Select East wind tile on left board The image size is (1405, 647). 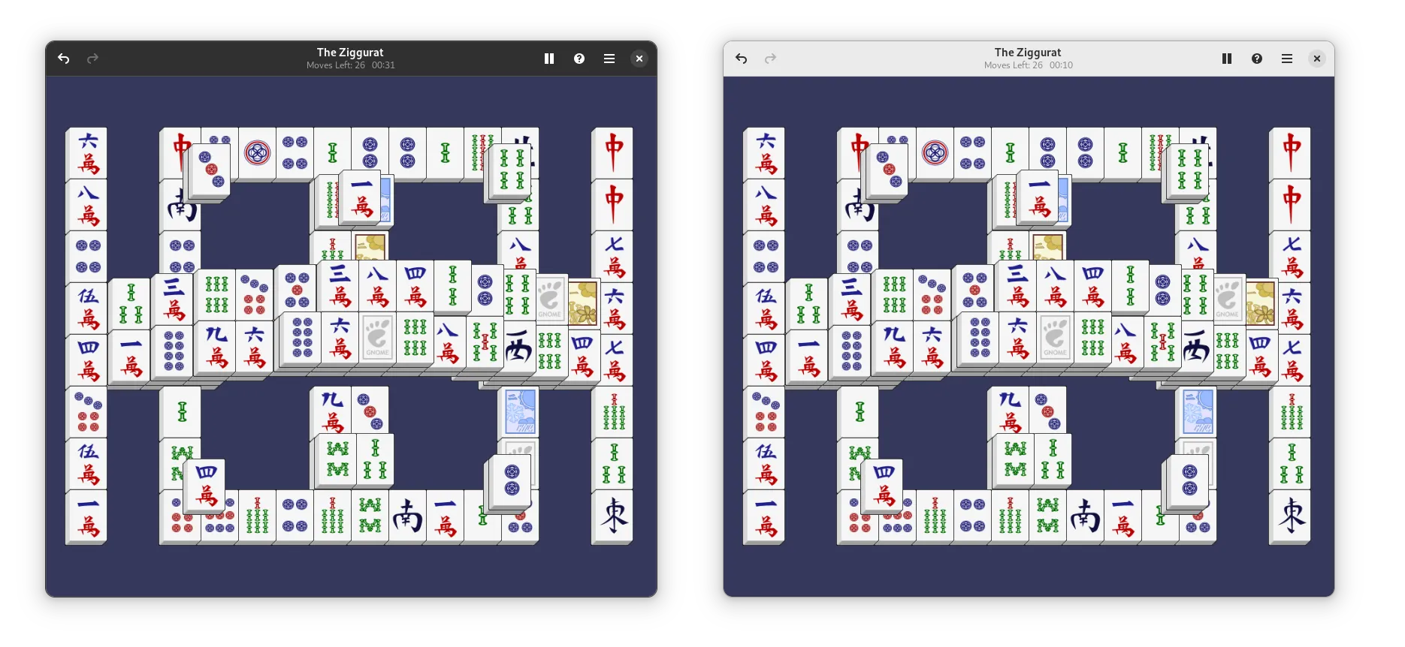pos(613,516)
